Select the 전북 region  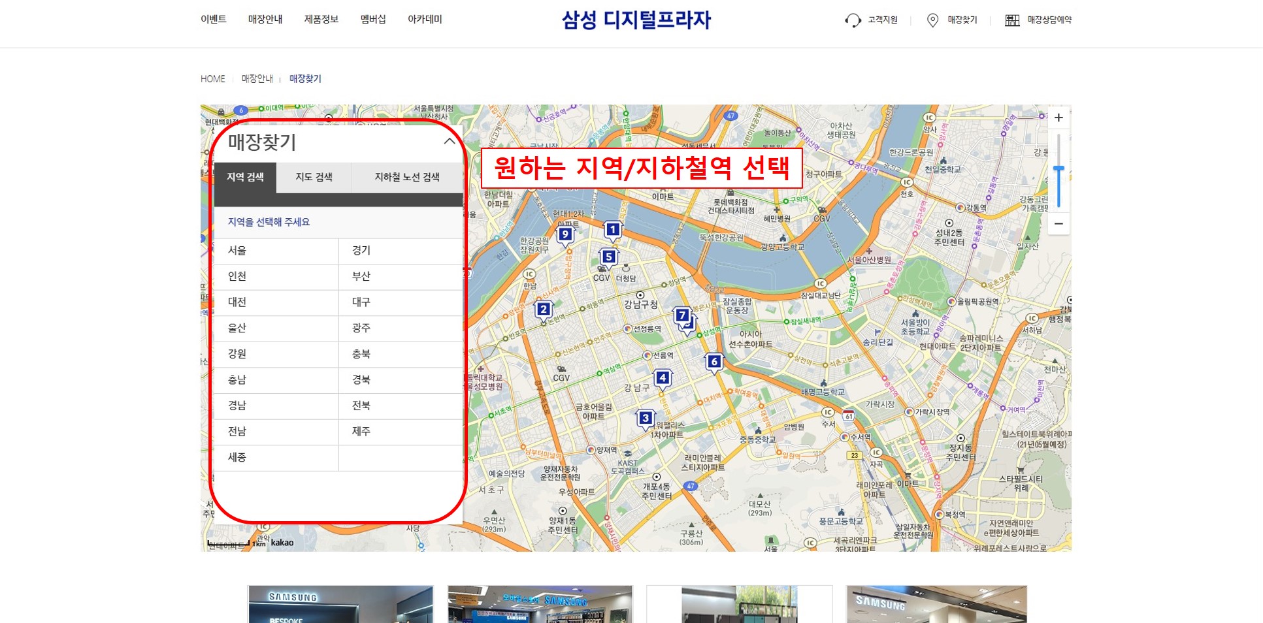pos(401,406)
